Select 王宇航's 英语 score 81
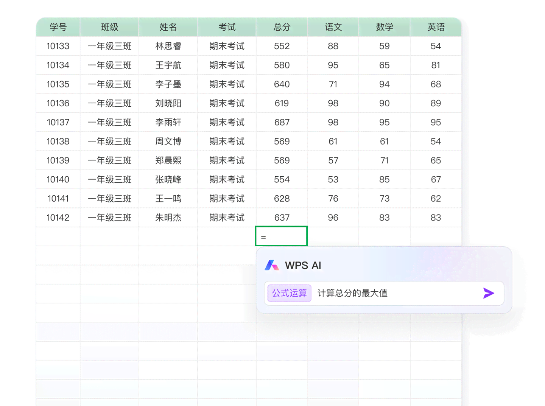The width and height of the screenshot is (545, 406). 436,65
